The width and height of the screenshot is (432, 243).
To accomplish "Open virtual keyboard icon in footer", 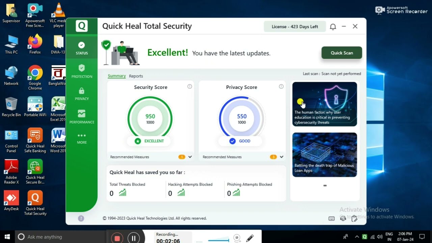I will click(331, 218).
